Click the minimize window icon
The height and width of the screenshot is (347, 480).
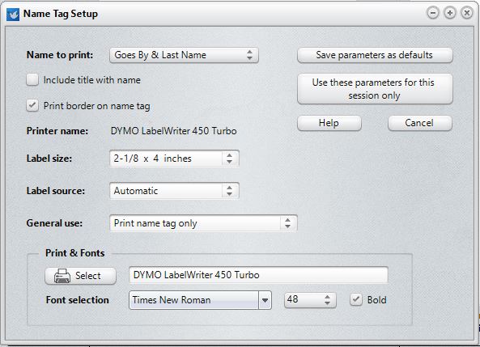(x=433, y=13)
